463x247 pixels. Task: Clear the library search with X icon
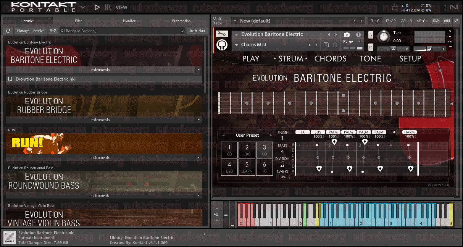click(x=183, y=31)
